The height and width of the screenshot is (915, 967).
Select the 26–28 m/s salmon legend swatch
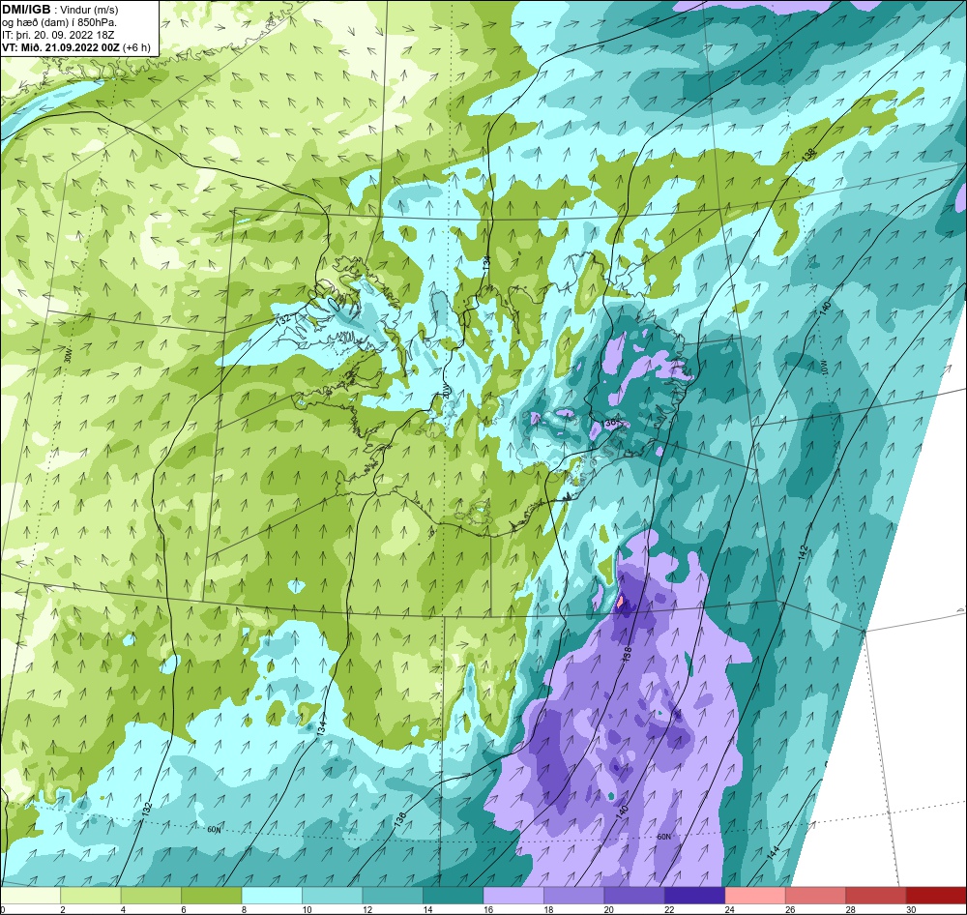click(816, 895)
